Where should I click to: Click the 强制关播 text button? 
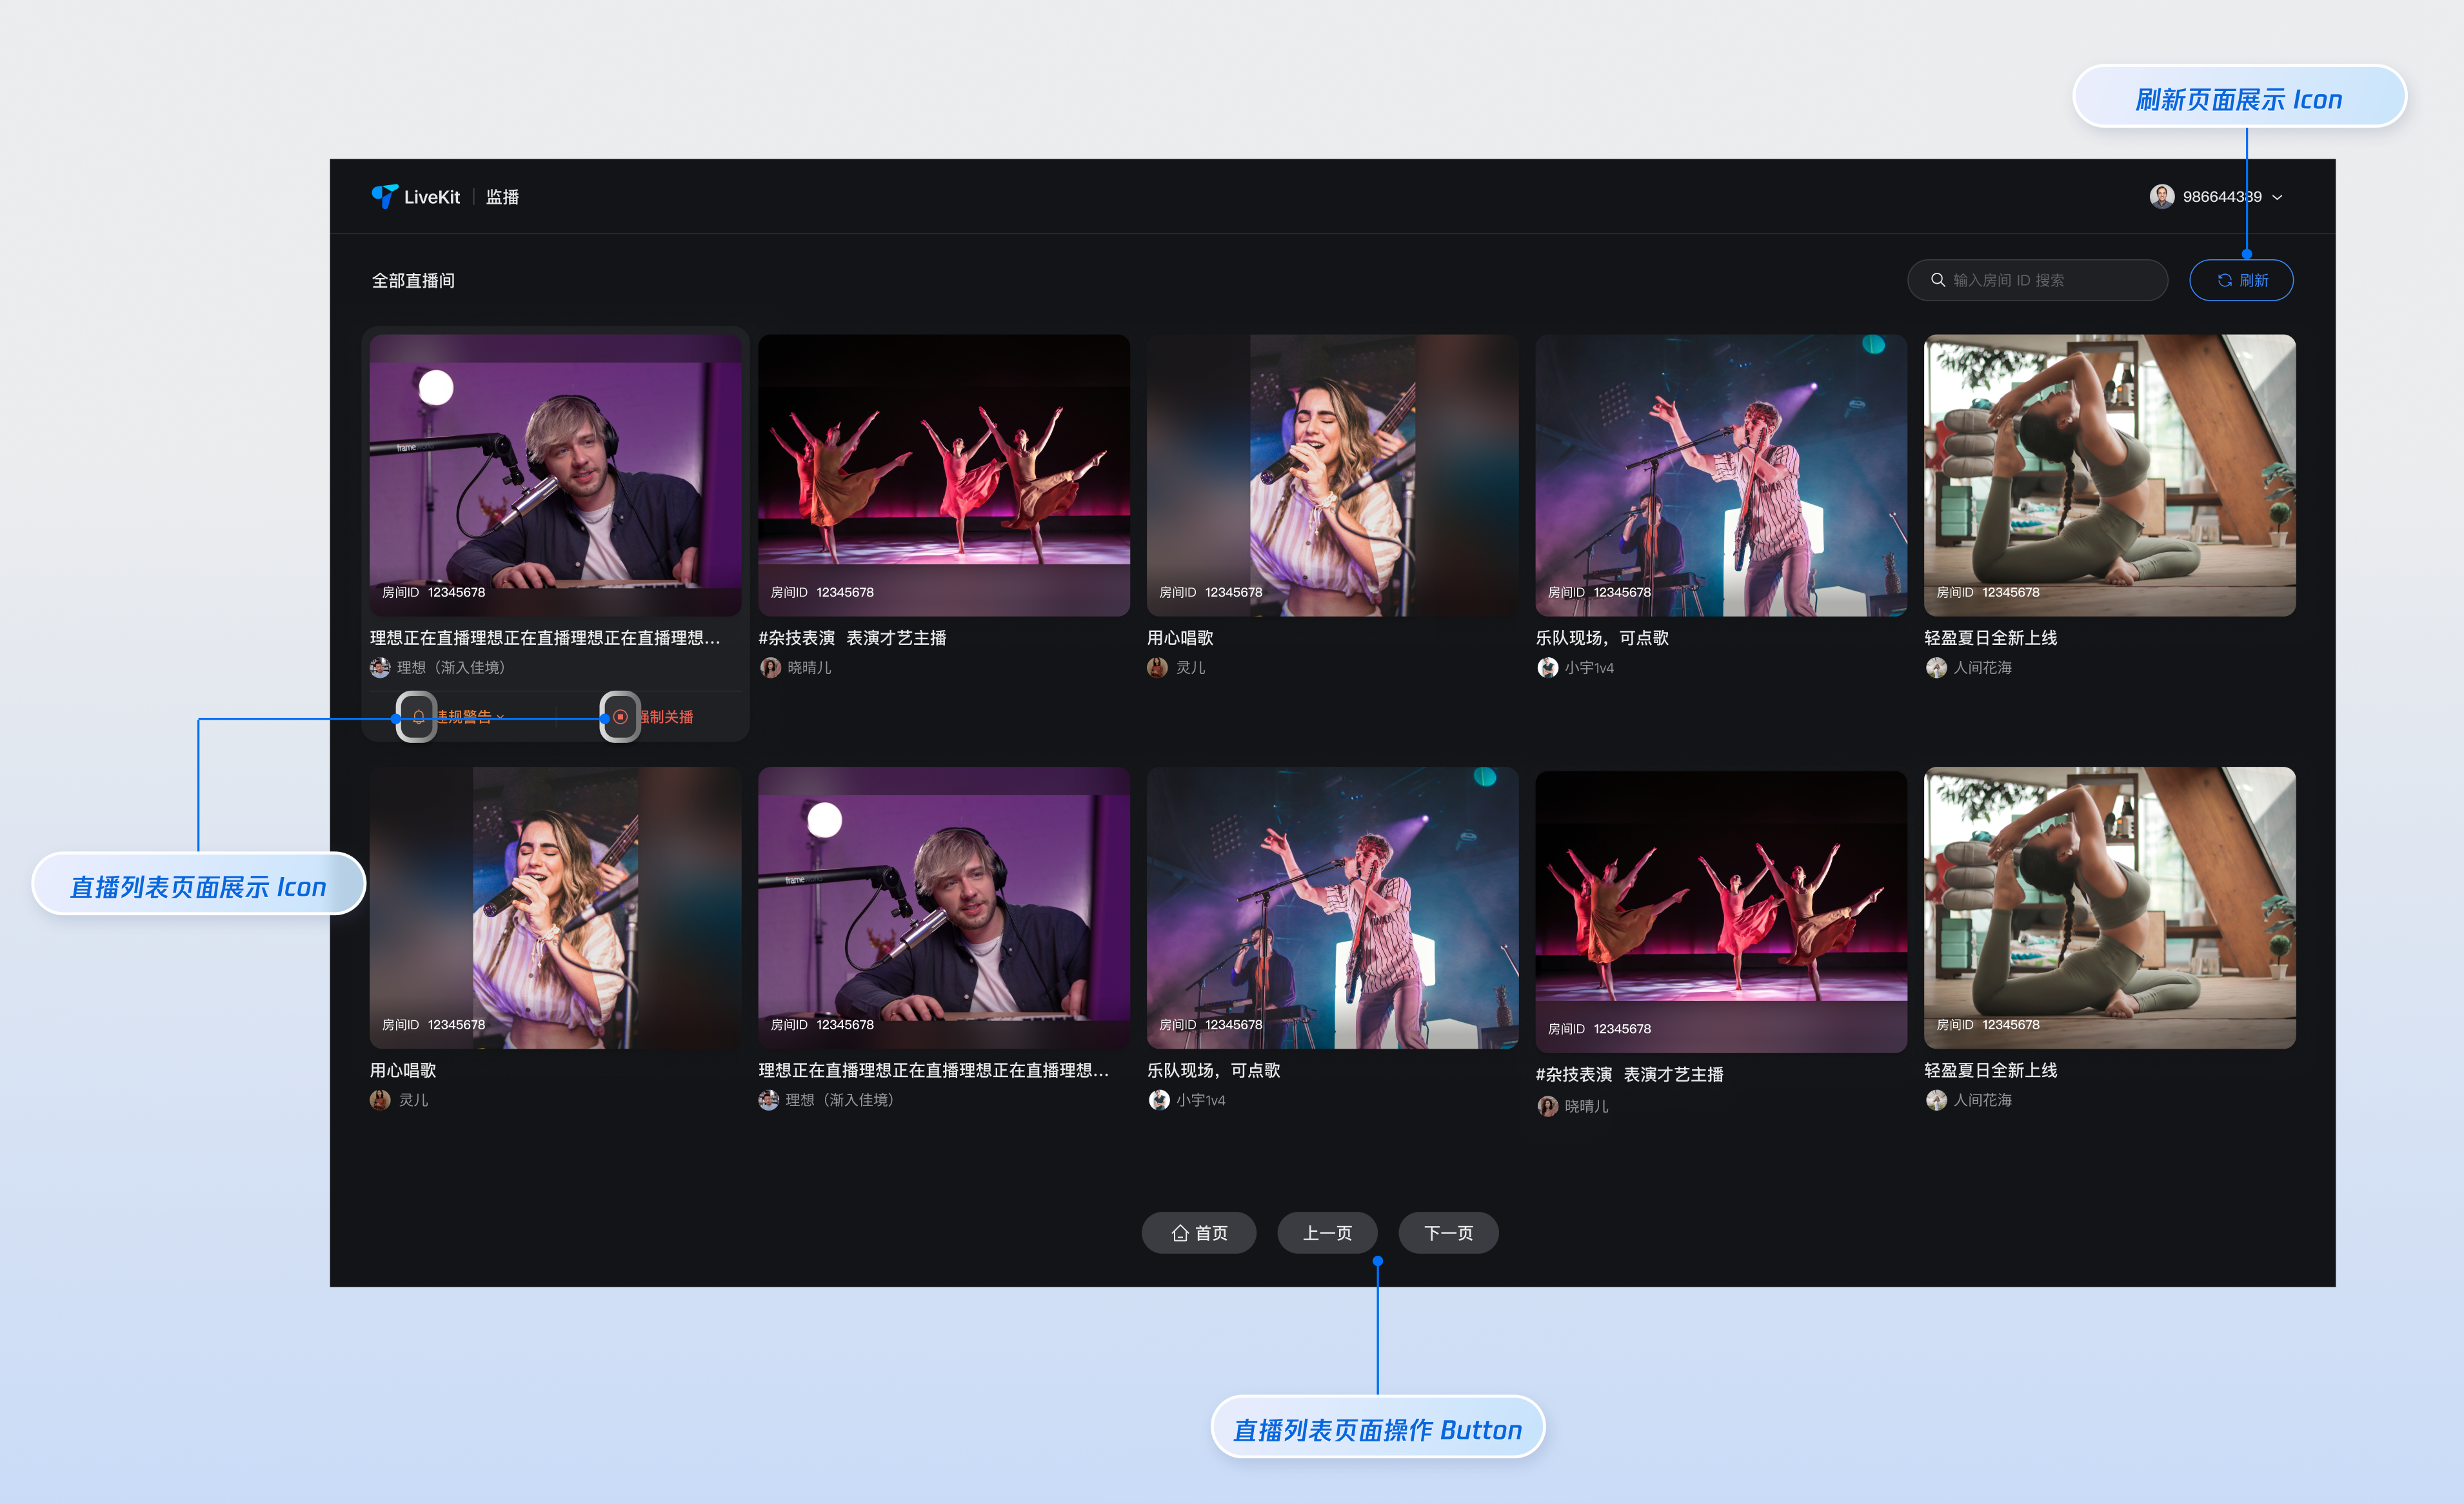[668, 717]
